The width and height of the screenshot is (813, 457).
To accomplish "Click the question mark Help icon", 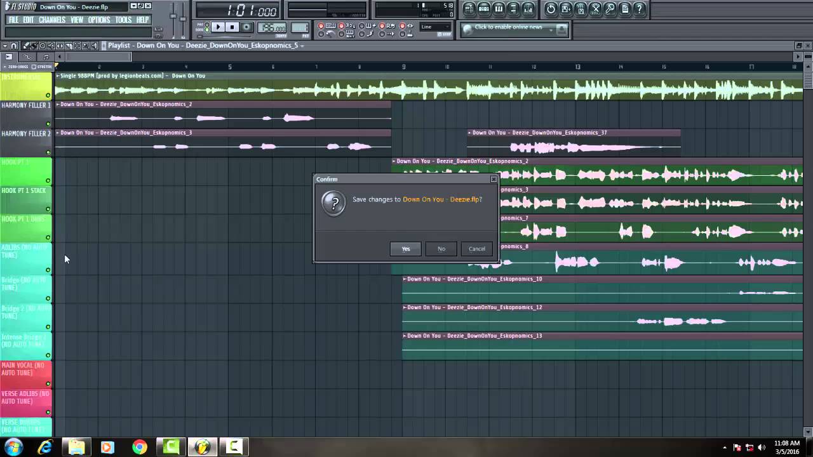I will [640, 8].
